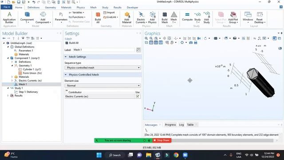
Task: Open File Explorer from the taskbar
Action: point(149,155)
